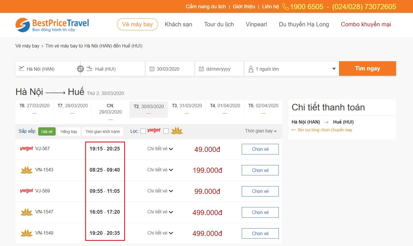Open the Vé máy bay menu tab
413x246 pixels.
[x=137, y=24]
